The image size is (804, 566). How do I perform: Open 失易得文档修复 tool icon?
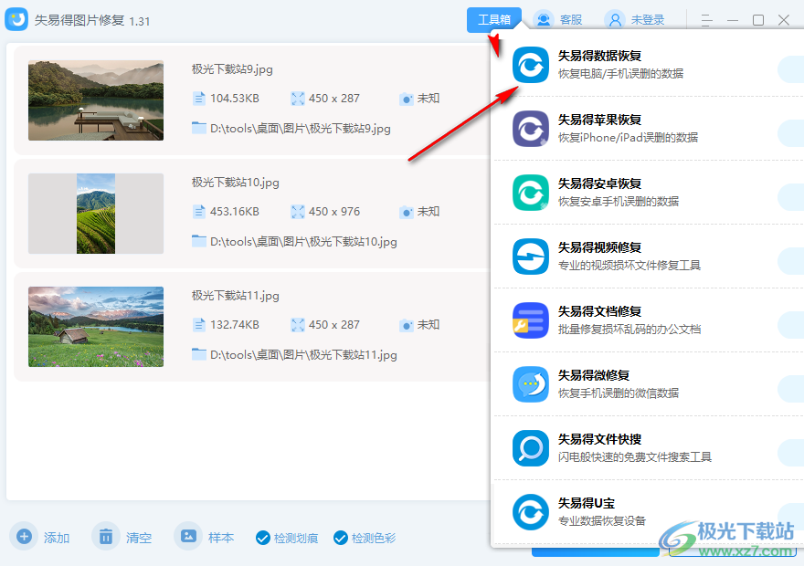(x=531, y=320)
